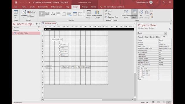Open the Data tab in Property Sheet
The image size is (185, 104).
pyautogui.click(x=146, y=37)
